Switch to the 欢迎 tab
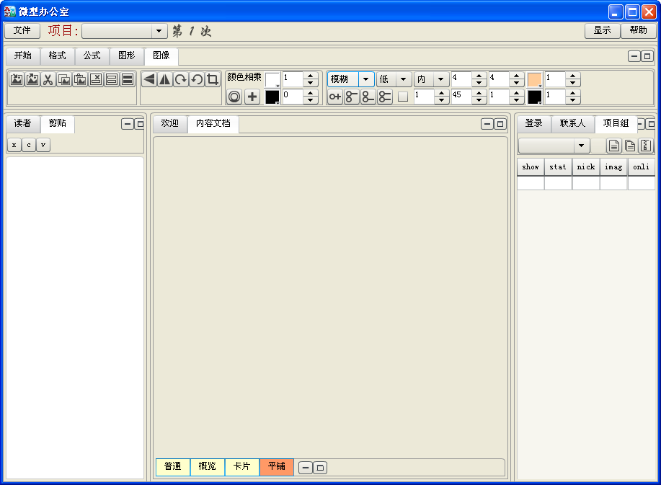The image size is (661, 485). coord(169,123)
